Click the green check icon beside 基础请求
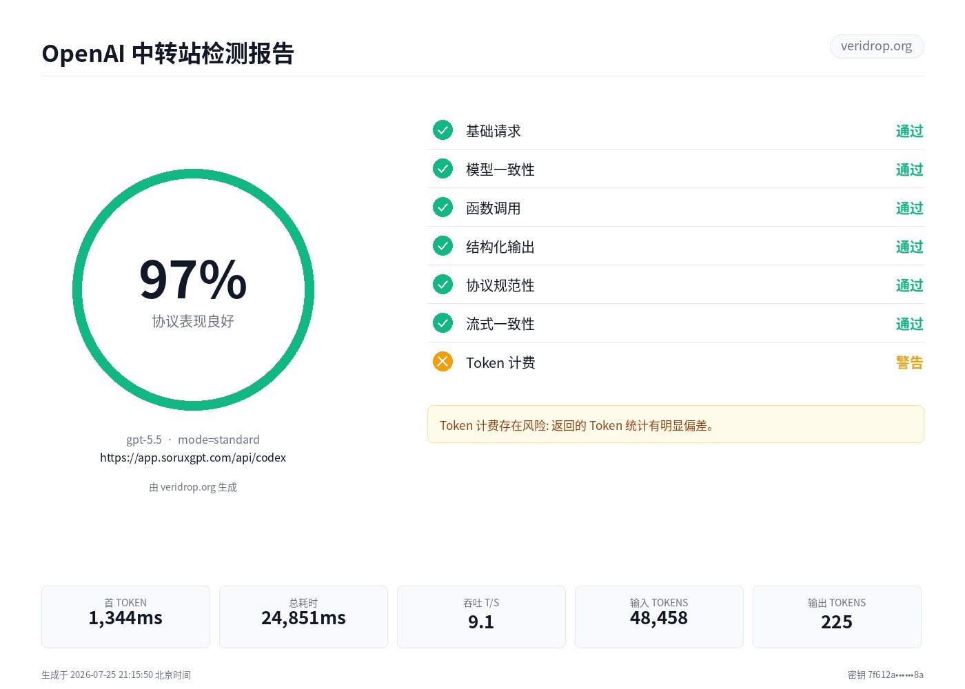This screenshot has height=689, width=965. 443,130
